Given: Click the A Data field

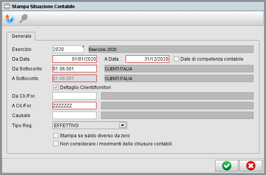Looking at the screenshot, I should tap(147, 59).
